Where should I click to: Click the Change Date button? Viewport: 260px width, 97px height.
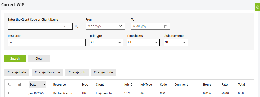[17, 72]
